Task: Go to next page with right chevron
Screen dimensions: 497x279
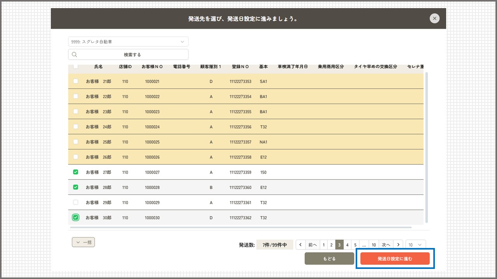Action: click(x=398, y=245)
